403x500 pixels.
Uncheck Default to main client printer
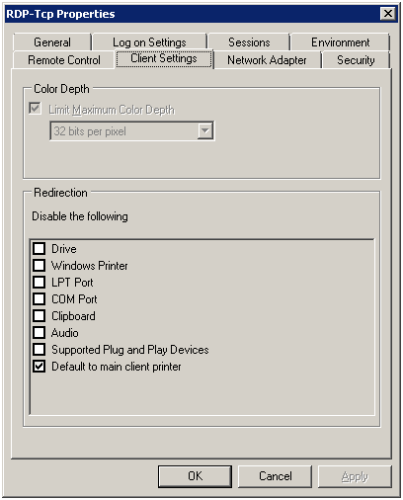40,366
